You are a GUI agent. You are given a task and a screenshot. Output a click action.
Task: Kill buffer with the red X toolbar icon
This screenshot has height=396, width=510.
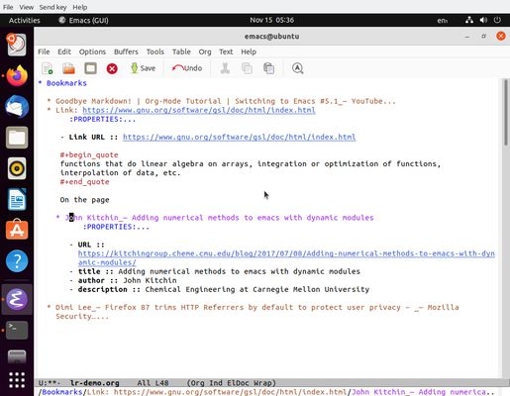click(x=112, y=68)
